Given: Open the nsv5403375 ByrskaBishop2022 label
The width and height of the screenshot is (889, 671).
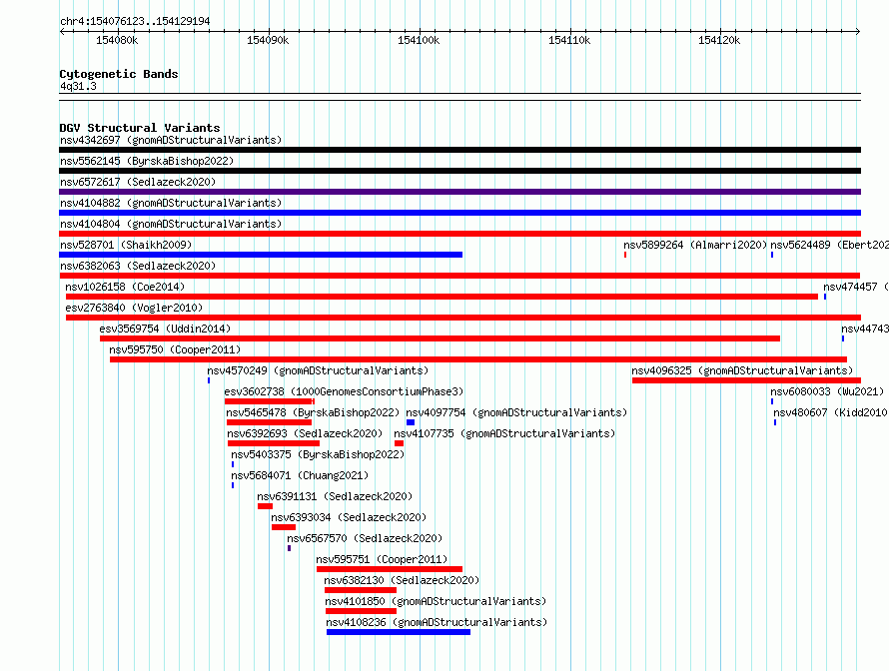Looking at the screenshot, I should (x=318, y=454).
